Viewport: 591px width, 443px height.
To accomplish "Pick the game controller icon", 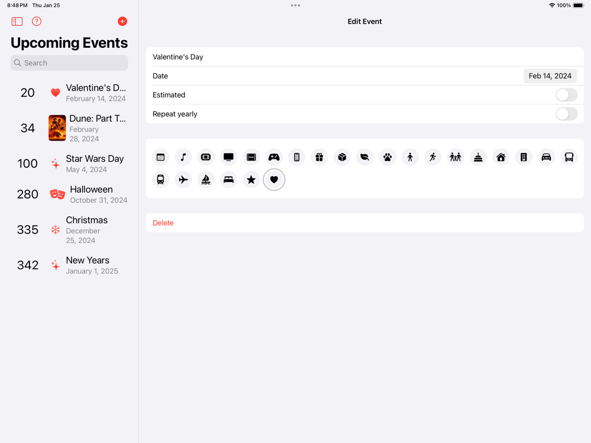I will pos(274,157).
